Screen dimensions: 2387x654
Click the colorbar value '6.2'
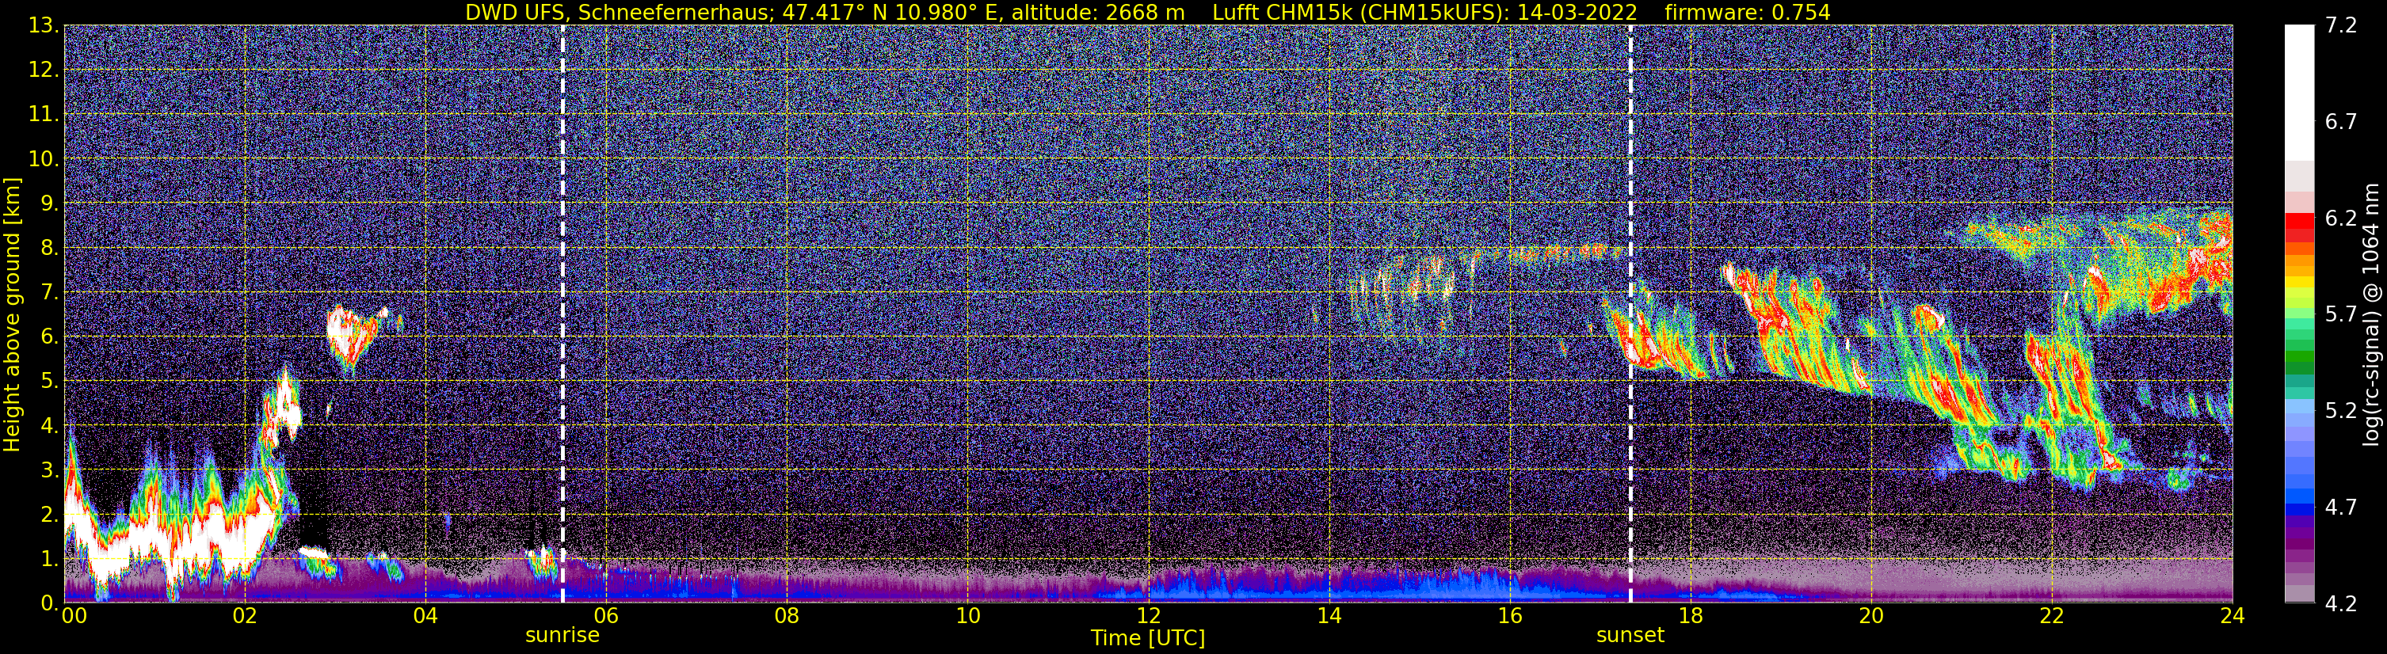(x=2341, y=219)
